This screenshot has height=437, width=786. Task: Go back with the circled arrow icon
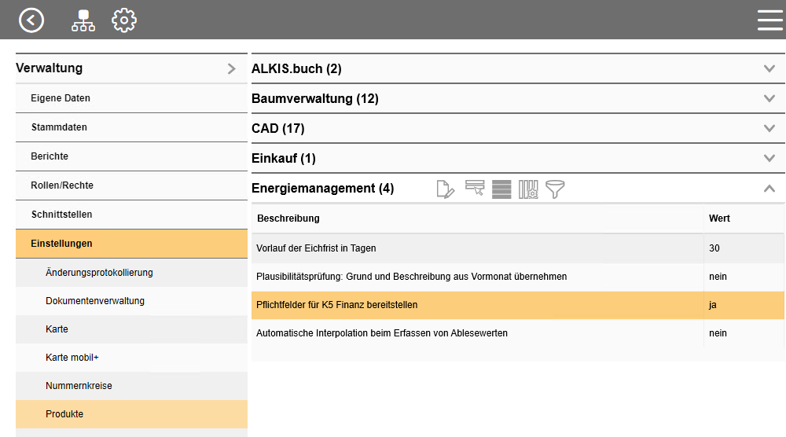[31, 20]
